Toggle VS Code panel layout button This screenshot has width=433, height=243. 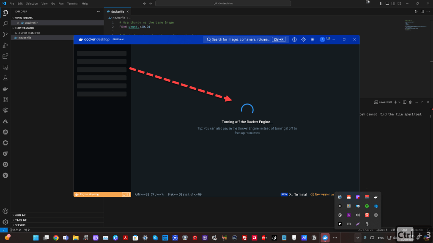[x=387, y=3]
